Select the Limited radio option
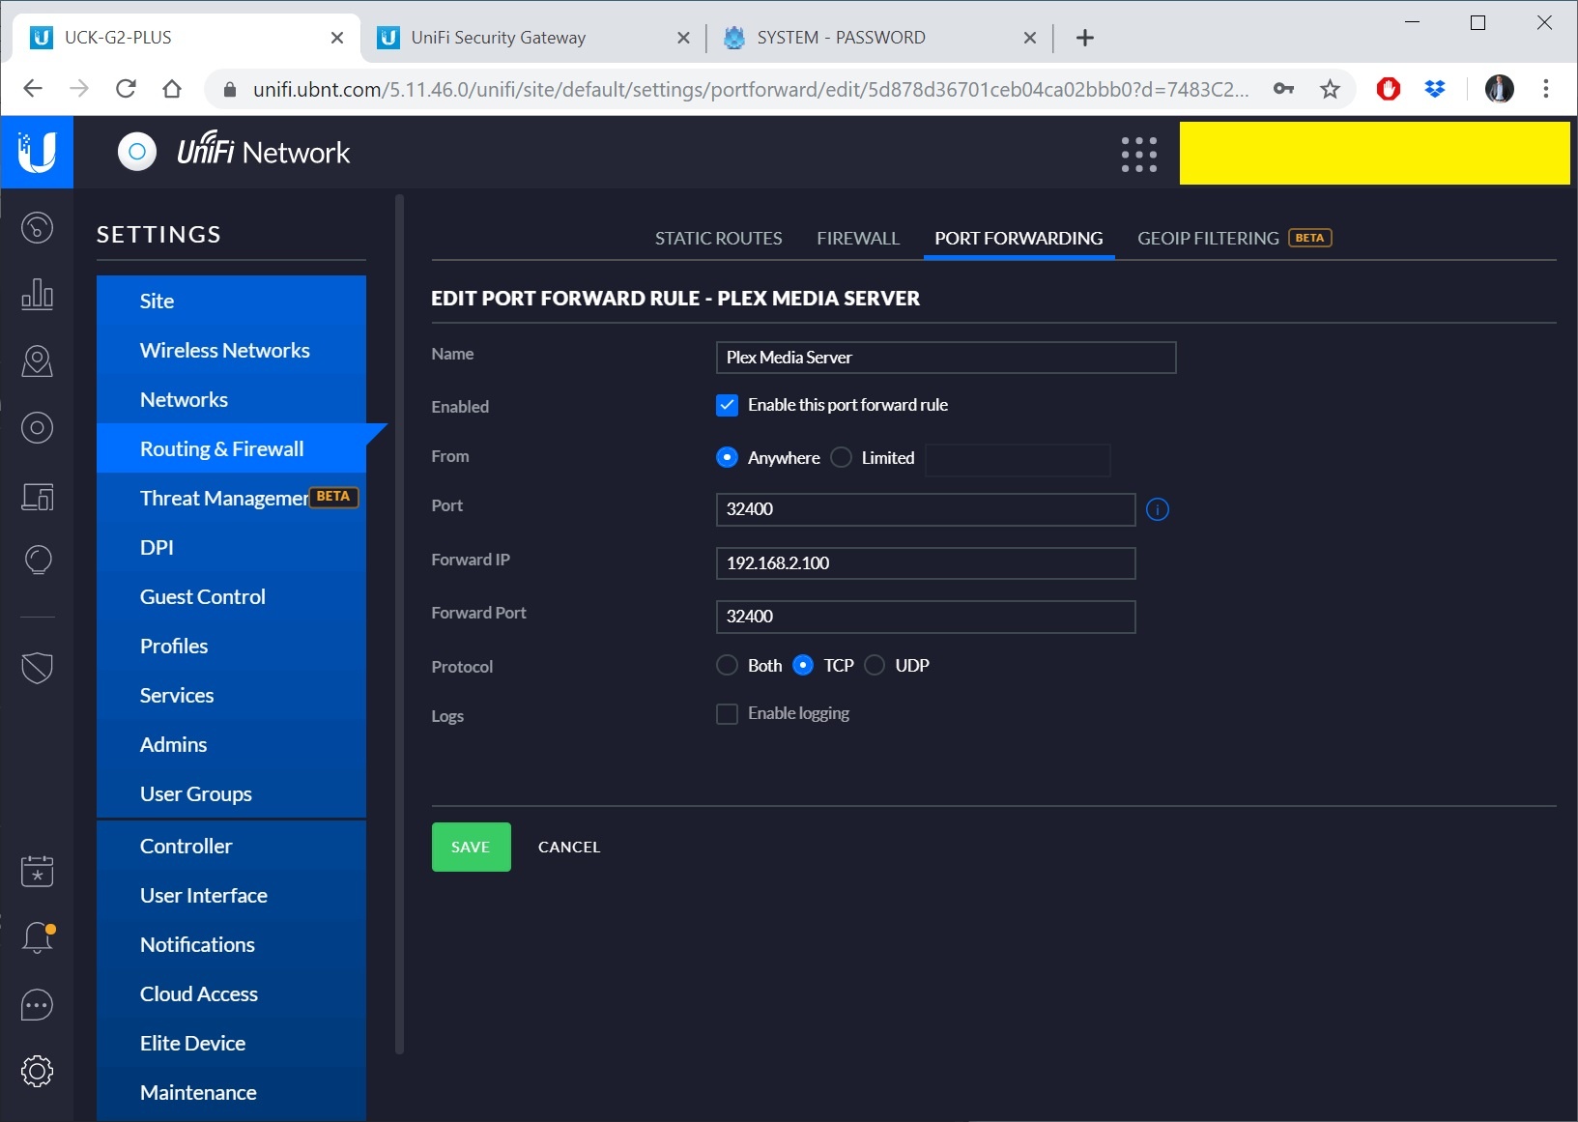The image size is (1578, 1122). coord(842,457)
